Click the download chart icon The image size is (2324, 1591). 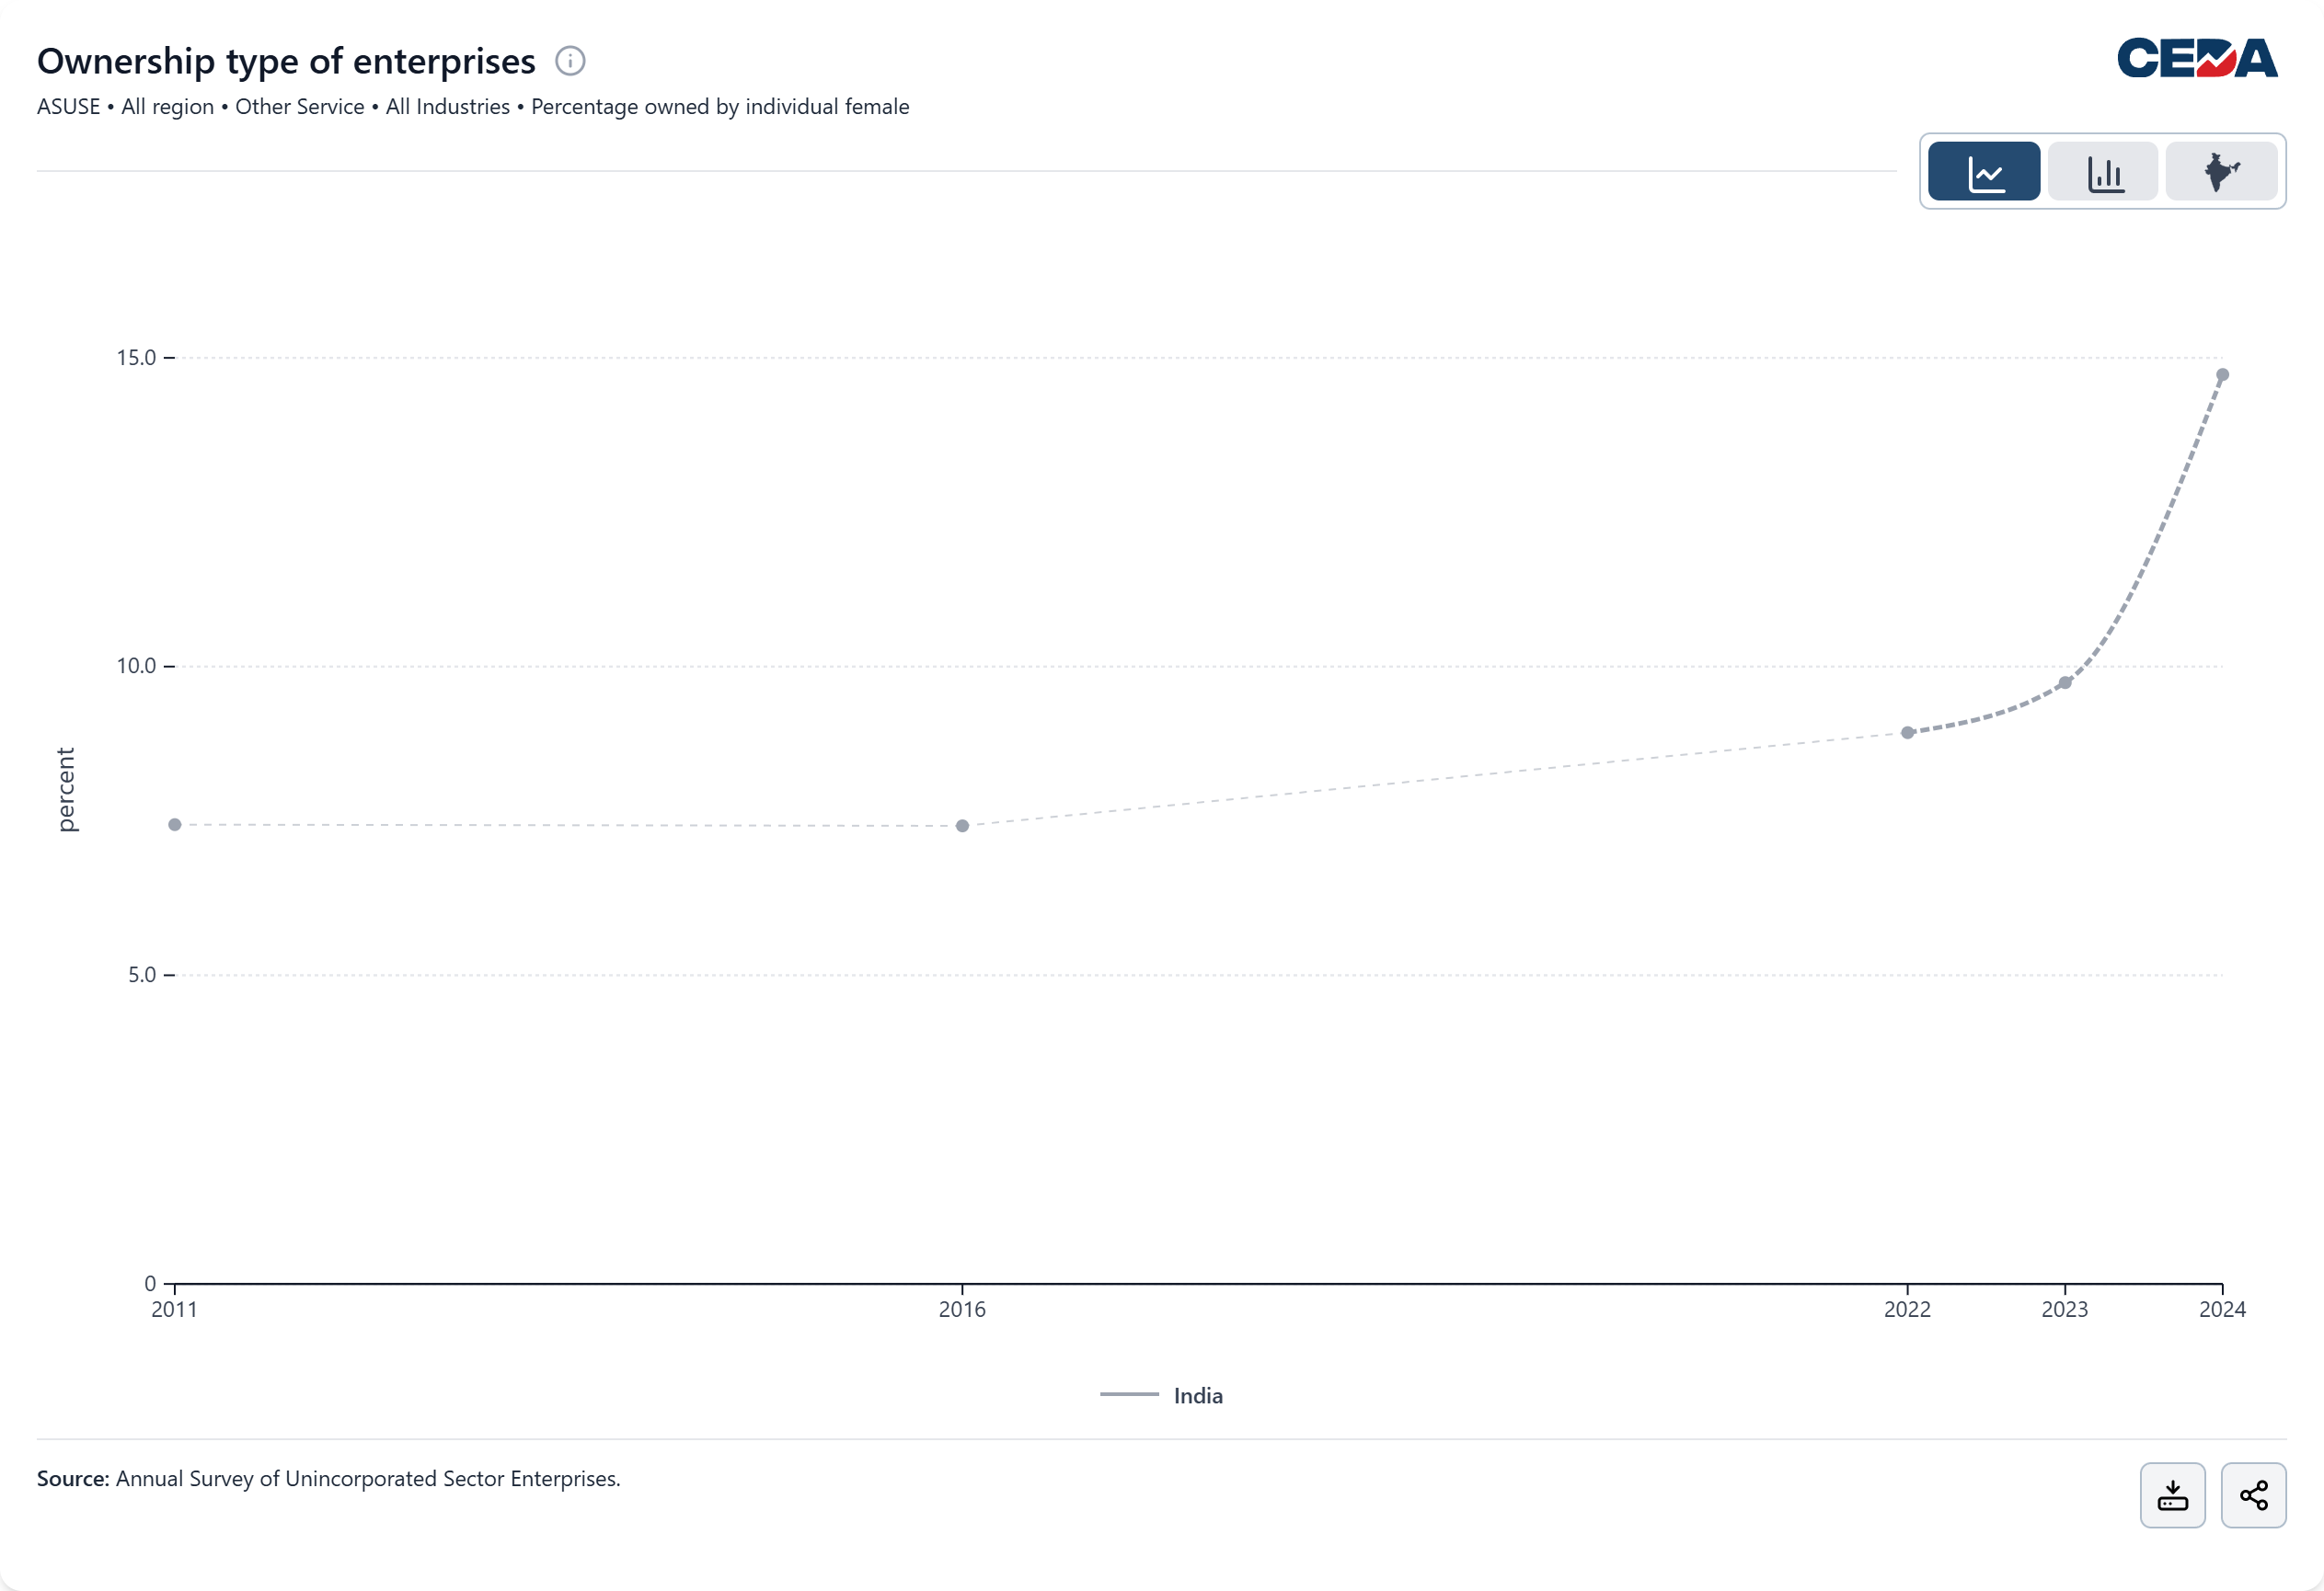coord(2172,1495)
